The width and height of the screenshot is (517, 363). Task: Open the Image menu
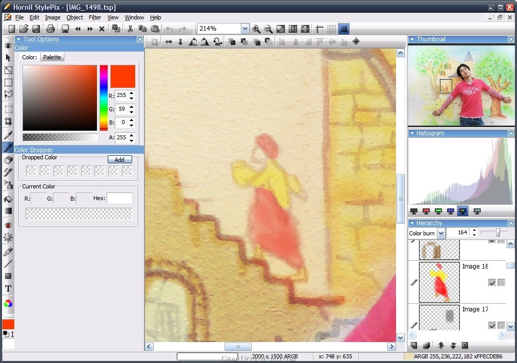[53, 17]
